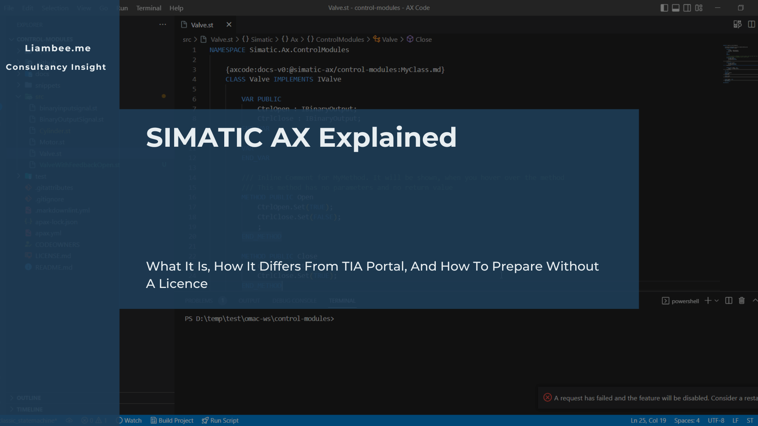Close the Valve.st editor tab

229,24
